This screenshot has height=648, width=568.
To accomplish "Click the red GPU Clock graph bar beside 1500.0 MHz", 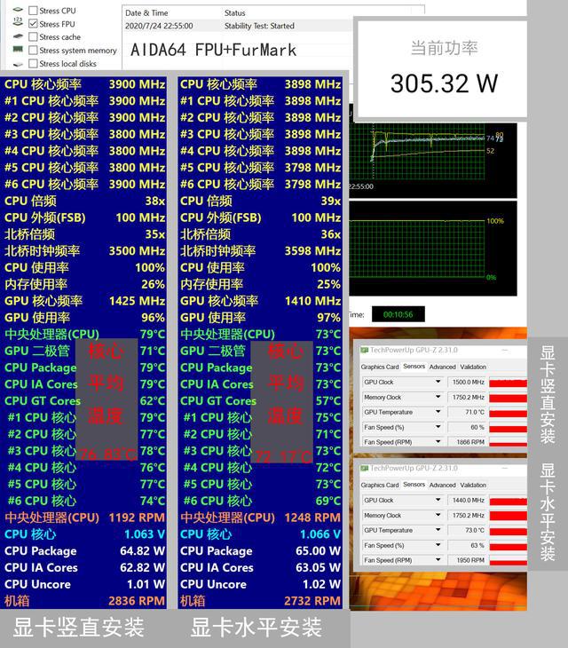I will pyautogui.click(x=509, y=383).
